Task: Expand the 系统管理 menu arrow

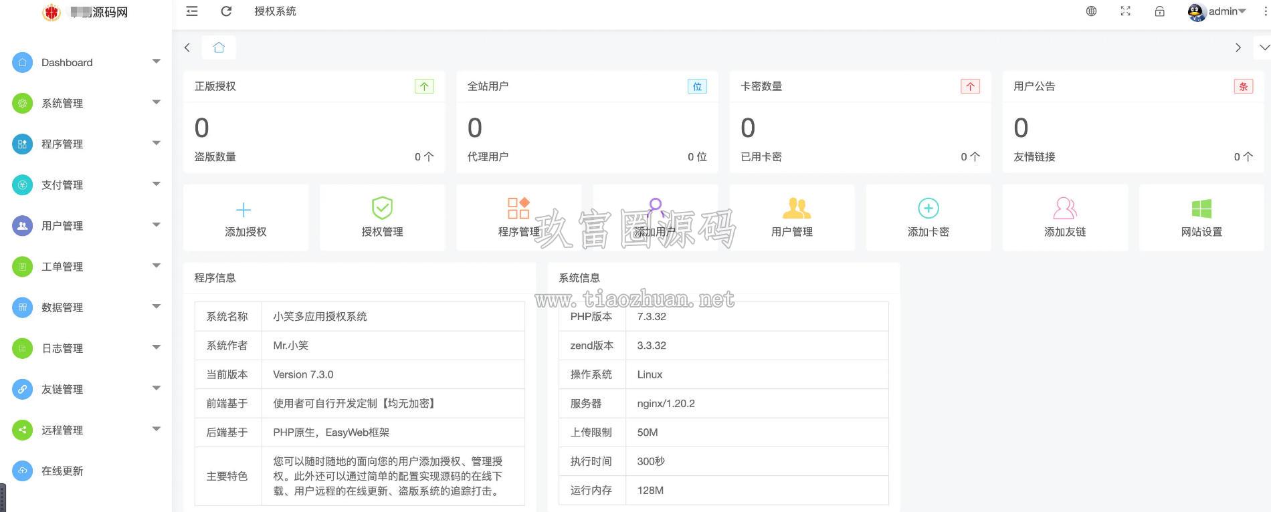Action: [x=156, y=102]
